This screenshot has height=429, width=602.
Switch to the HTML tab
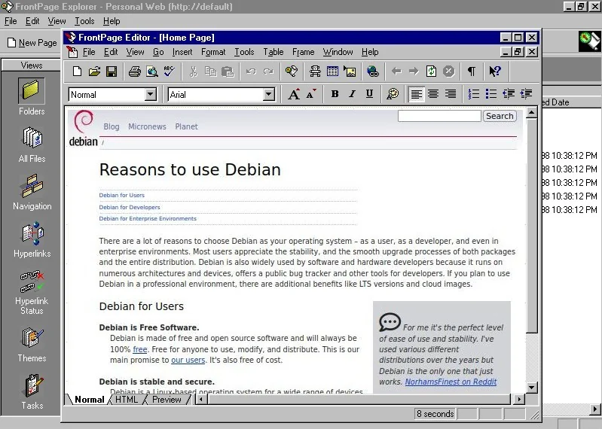pyautogui.click(x=127, y=400)
